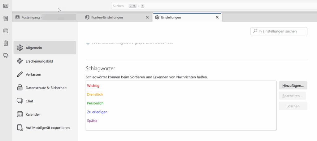Open Chat bubble icon in the spaces toolbar

(6, 56)
